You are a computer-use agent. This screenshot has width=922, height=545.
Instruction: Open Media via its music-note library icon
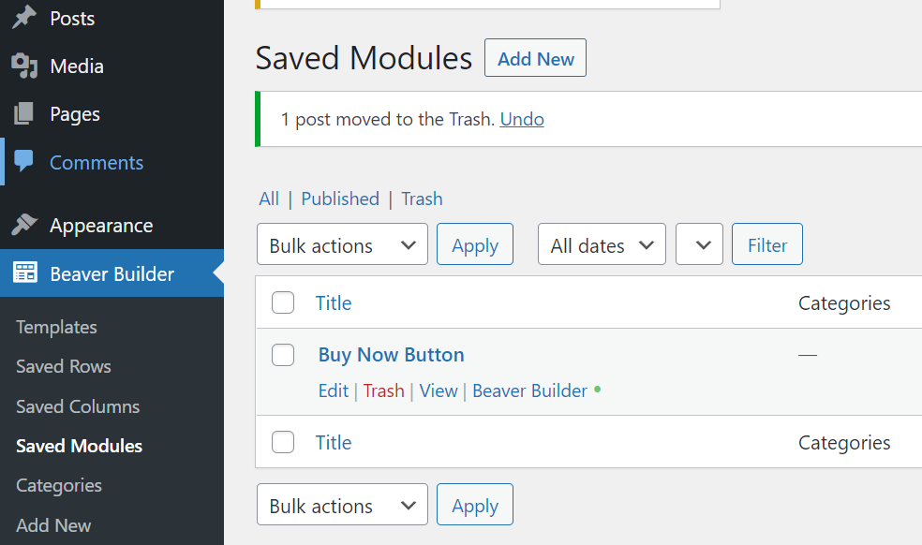pyautogui.click(x=26, y=66)
